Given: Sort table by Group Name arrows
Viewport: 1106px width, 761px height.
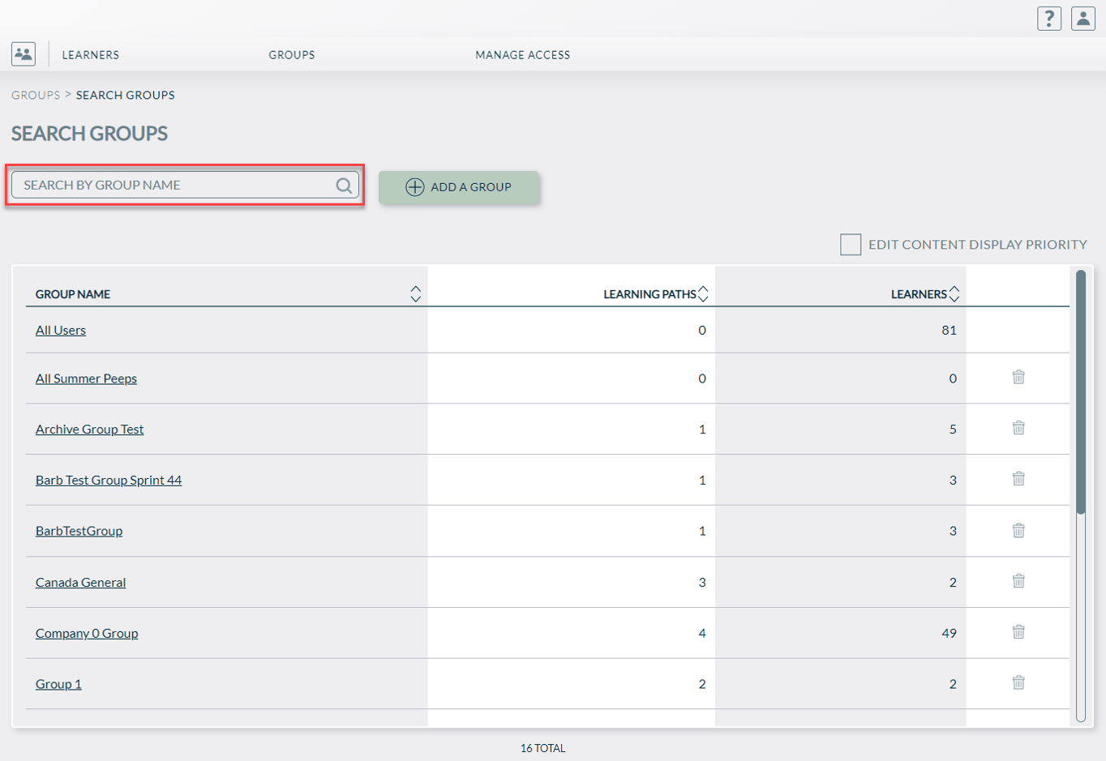Looking at the screenshot, I should coord(415,294).
